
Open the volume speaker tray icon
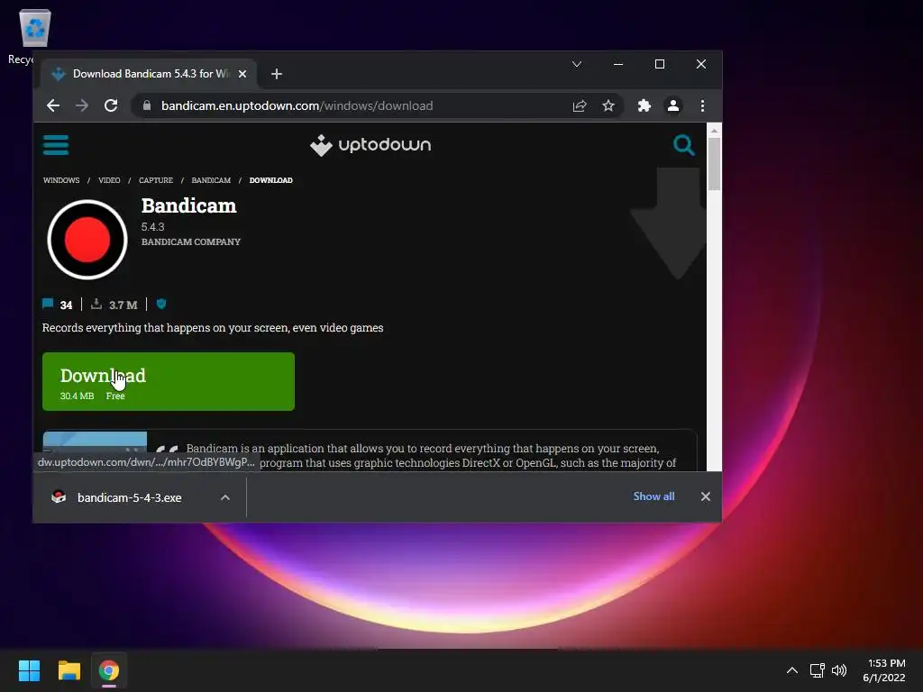(839, 670)
